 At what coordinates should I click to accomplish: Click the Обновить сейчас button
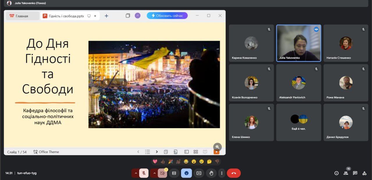[x=167, y=16]
